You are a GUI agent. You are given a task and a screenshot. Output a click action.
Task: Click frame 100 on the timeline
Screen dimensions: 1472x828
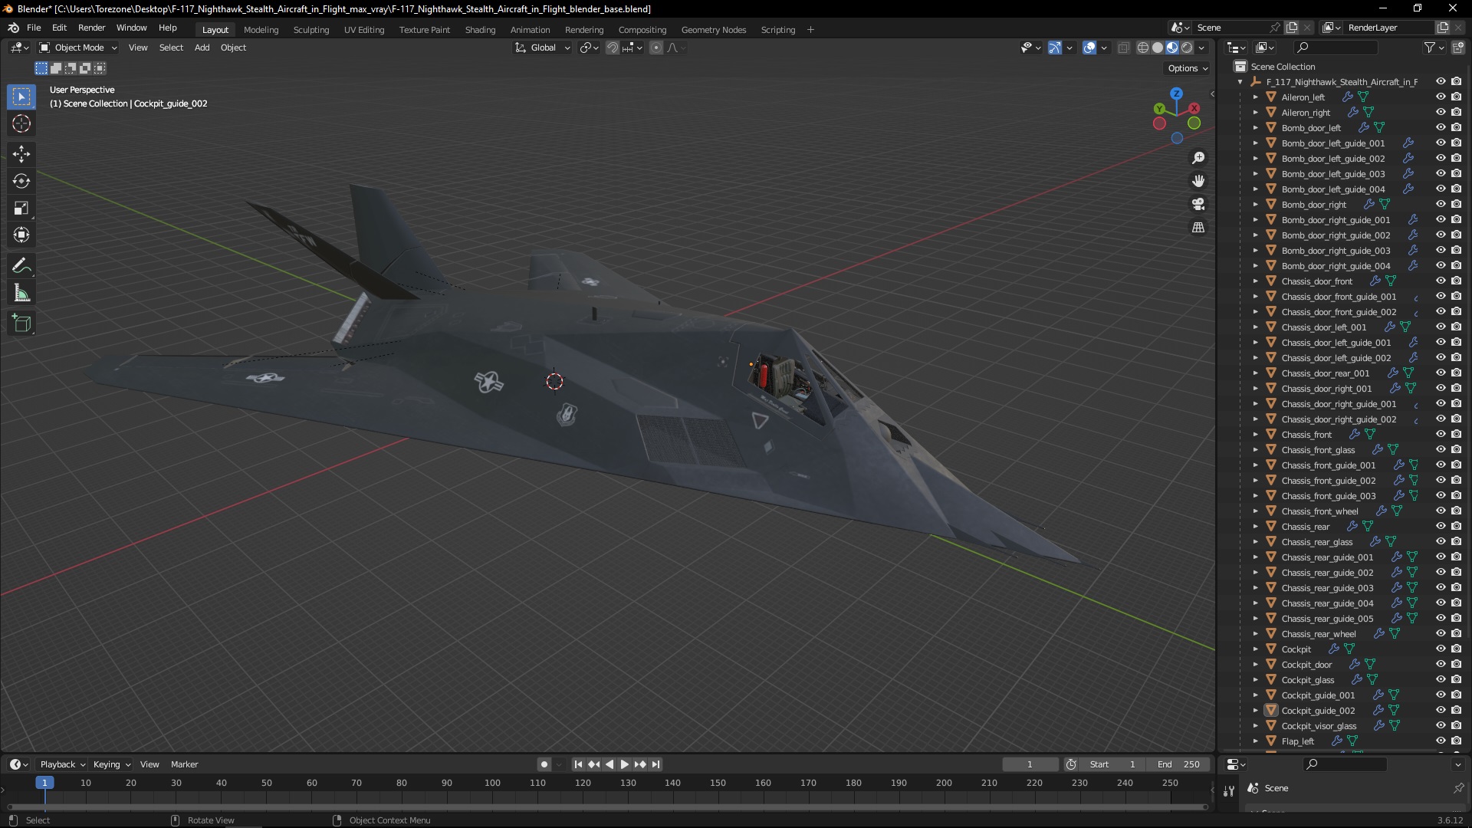tap(492, 784)
